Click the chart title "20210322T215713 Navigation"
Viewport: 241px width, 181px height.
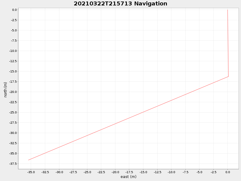click(x=120, y=4)
